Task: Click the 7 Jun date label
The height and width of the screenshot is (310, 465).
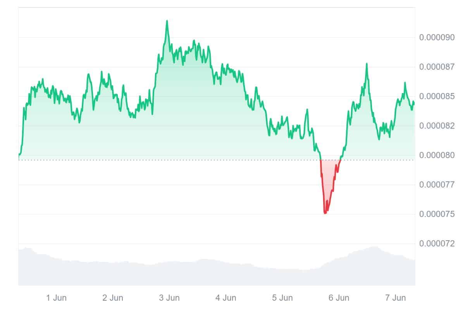Action: [396, 298]
